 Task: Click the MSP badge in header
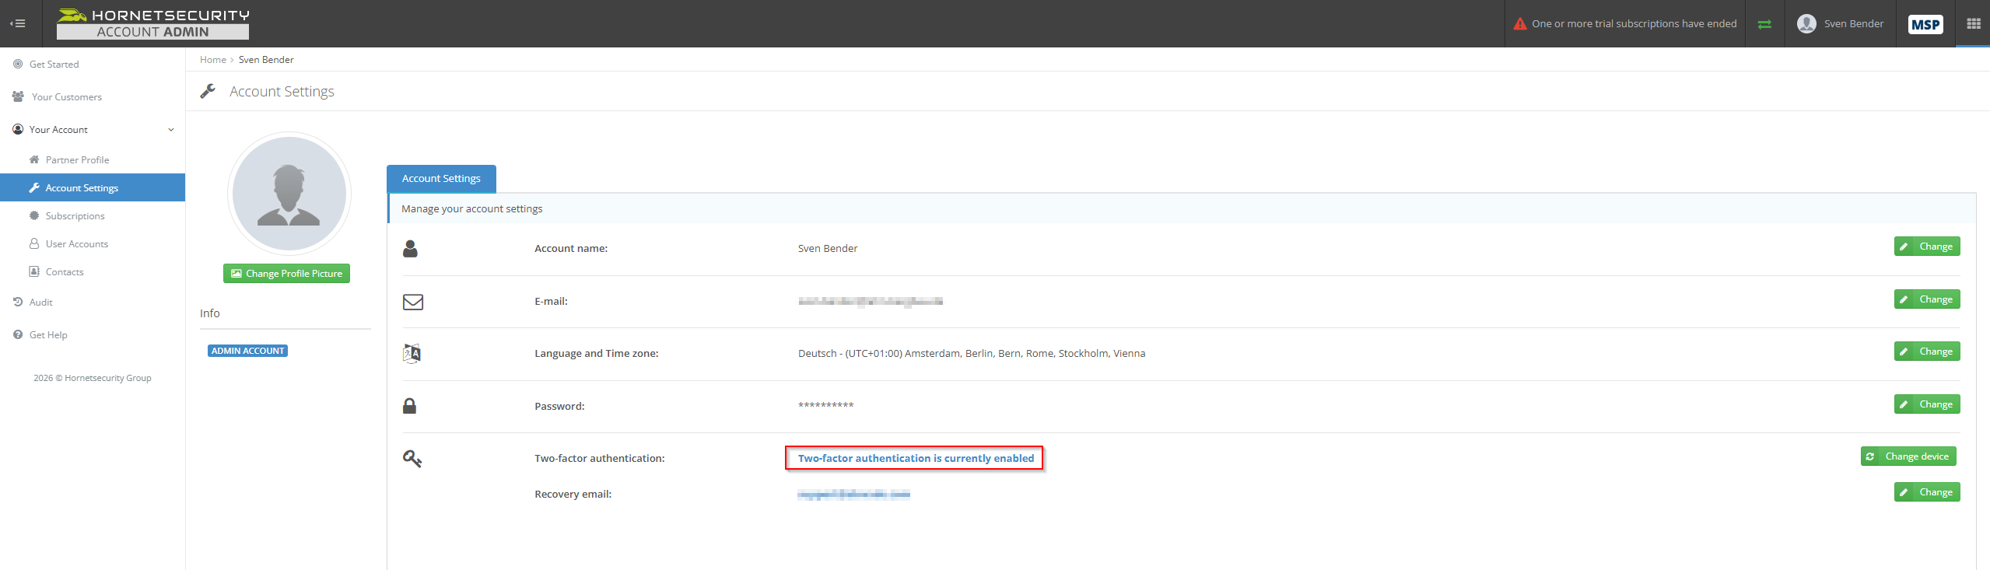(x=1925, y=24)
